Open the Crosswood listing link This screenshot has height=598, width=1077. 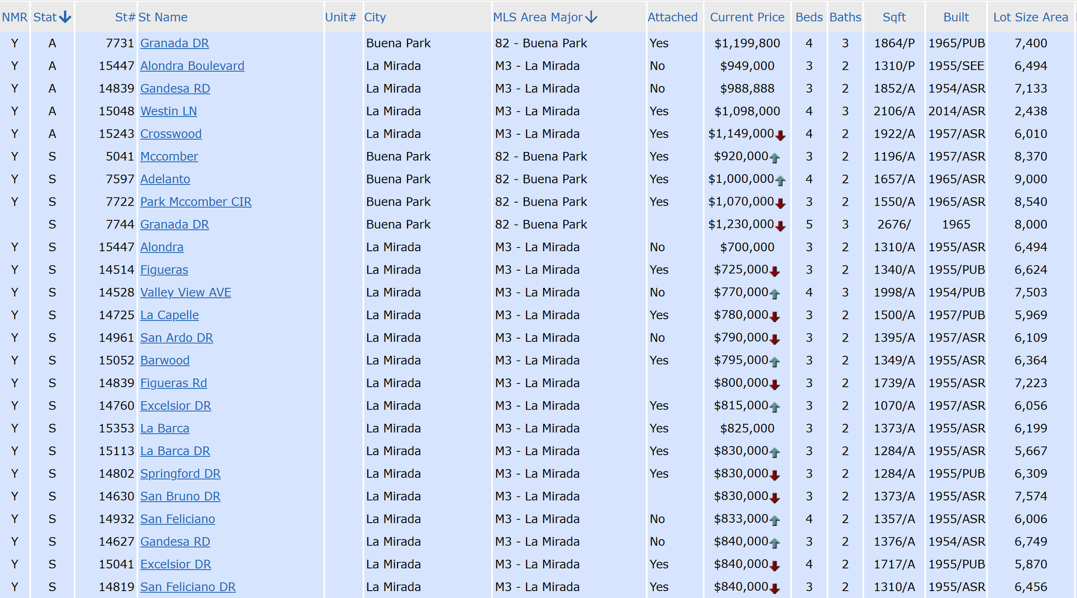(x=171, y=134)
